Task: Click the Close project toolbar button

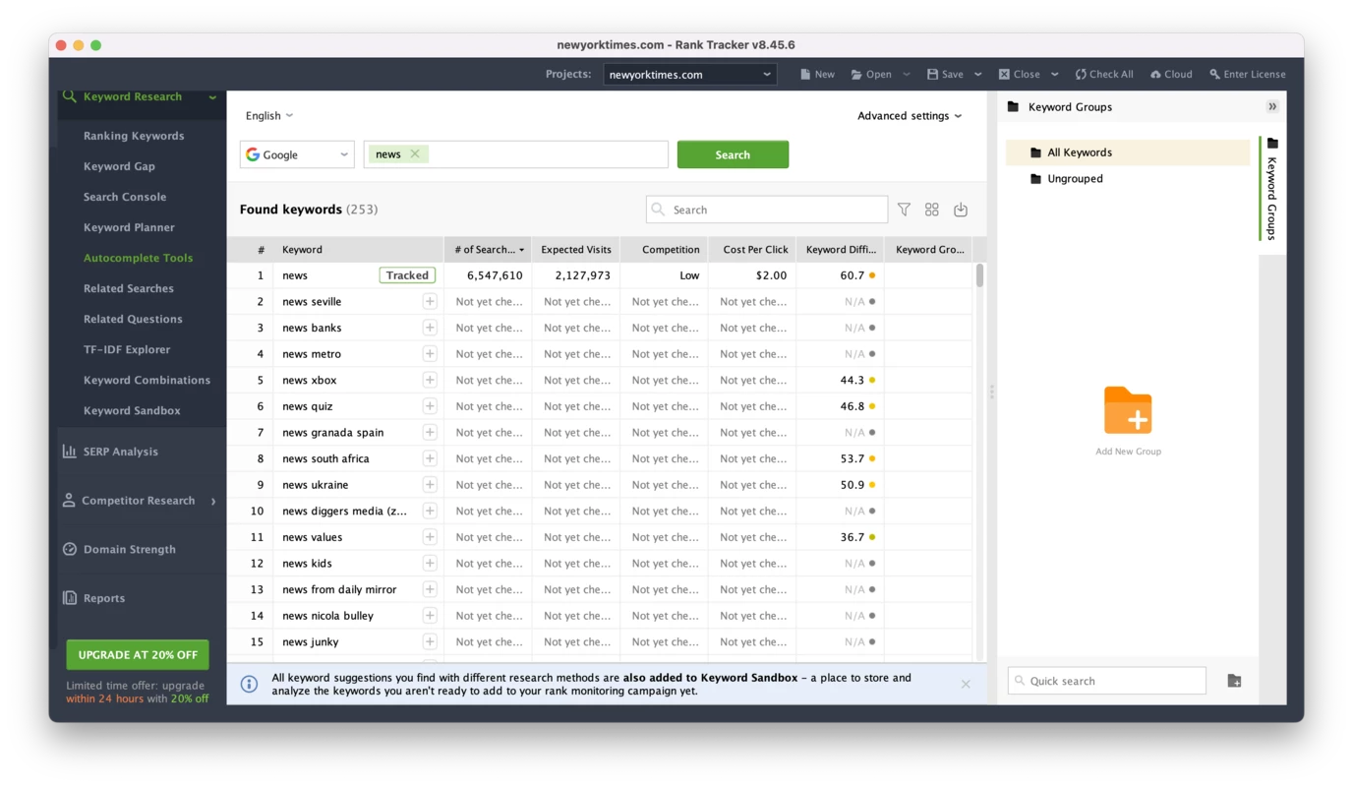Action: point(1019,74)
